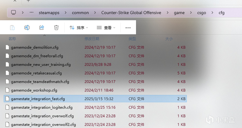
Task: Select gamestate_integration_overwolf.cfg file
Action: tap(95, 116)
